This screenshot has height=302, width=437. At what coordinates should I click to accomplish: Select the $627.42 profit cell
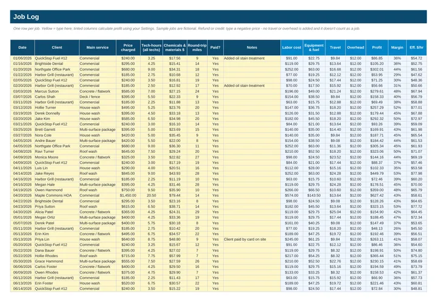coord(377,195)
